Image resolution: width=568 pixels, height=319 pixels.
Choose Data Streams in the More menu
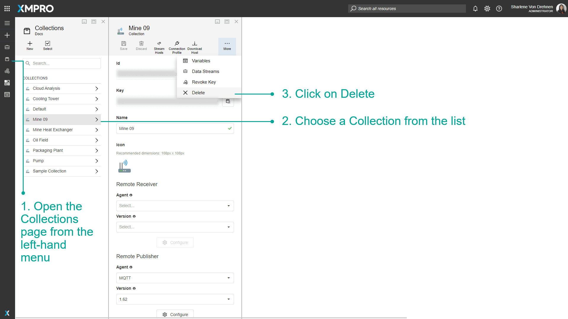coord(205,71)
